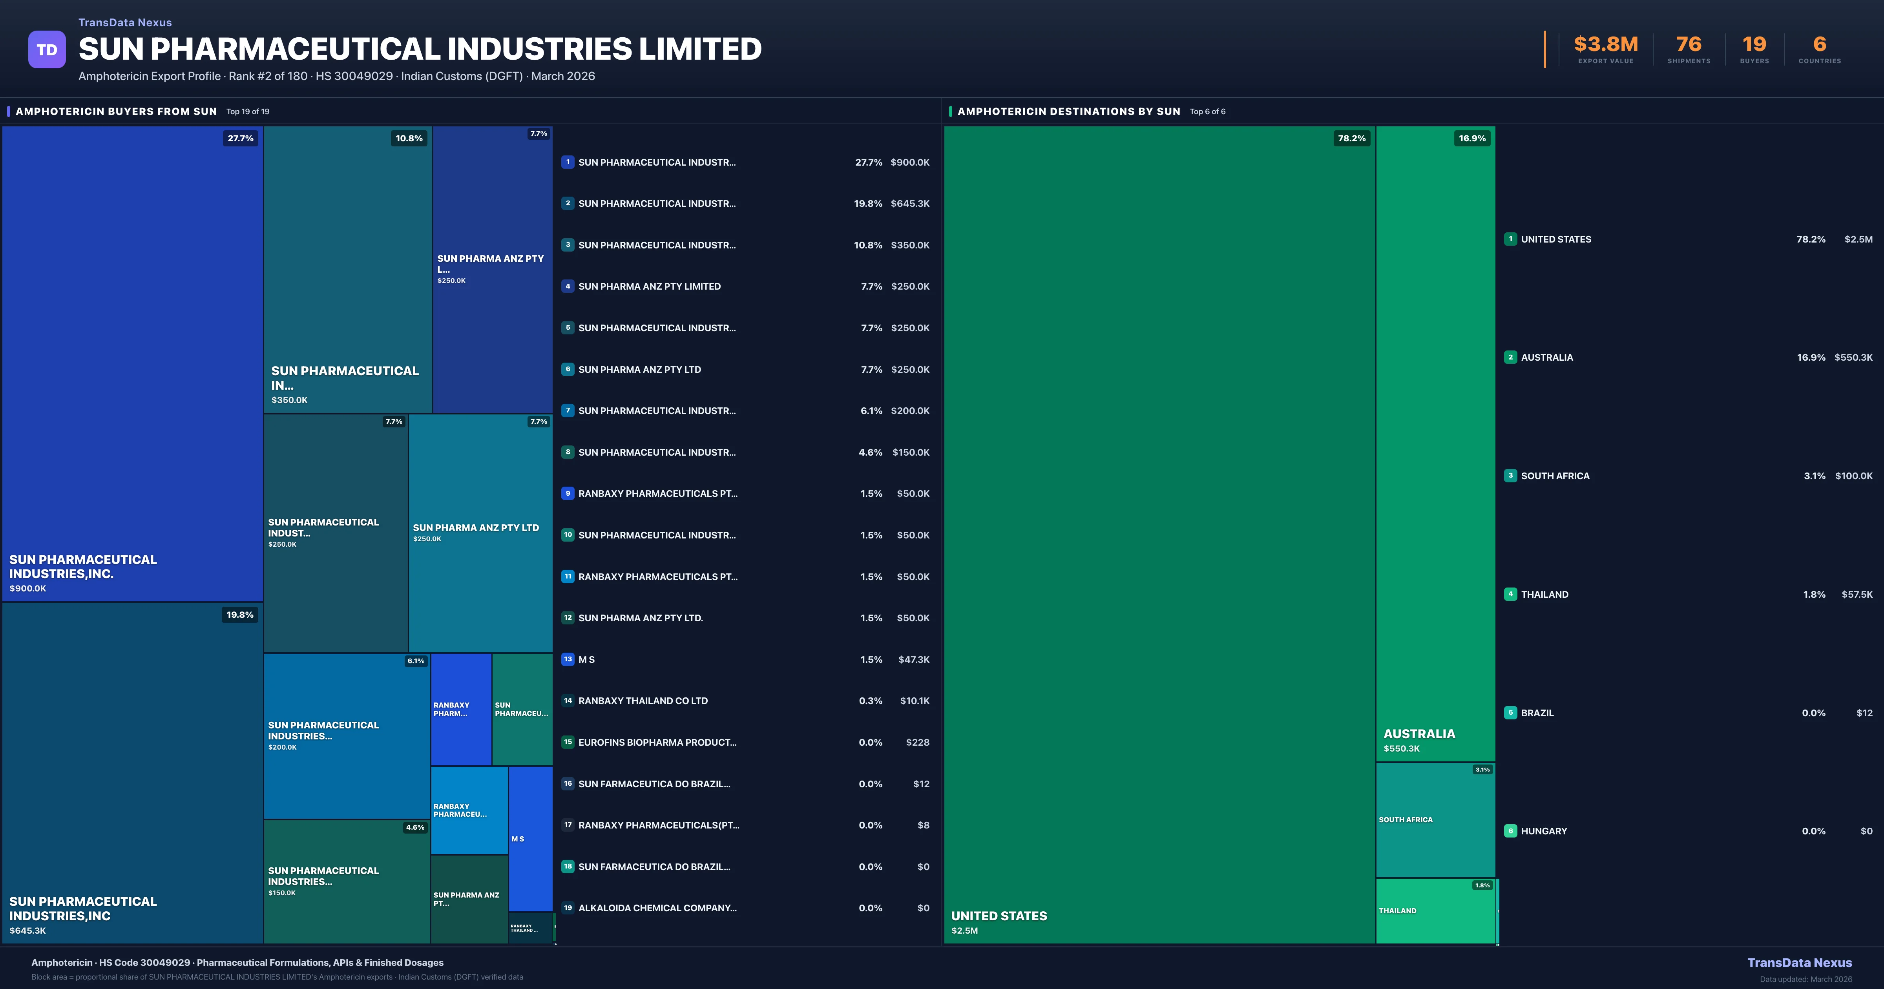Click the M S treemap tile
This screenshot has height=989, width=1884.
530,838
